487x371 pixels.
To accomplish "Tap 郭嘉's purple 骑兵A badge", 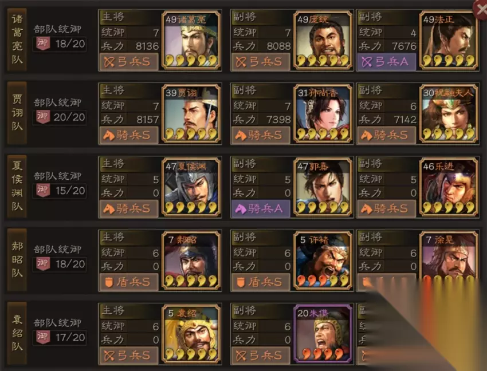I will pos(261,208).
